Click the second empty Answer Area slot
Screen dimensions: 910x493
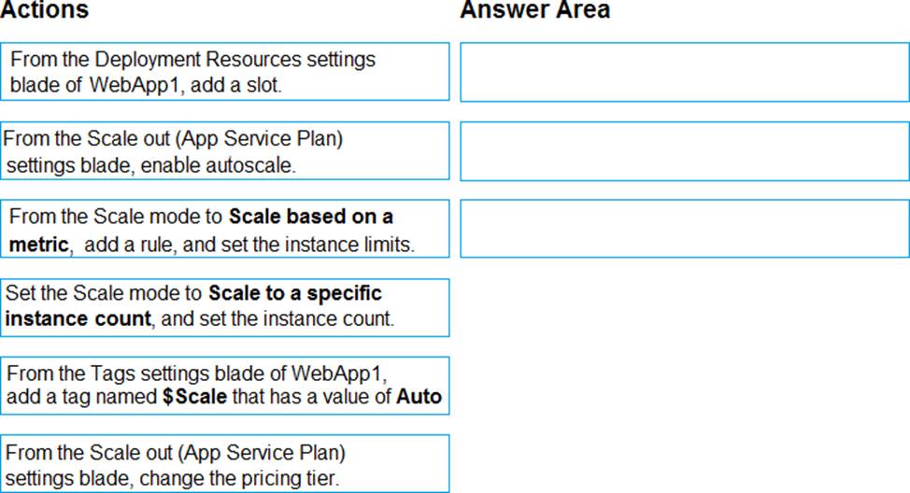click(685, 151)
